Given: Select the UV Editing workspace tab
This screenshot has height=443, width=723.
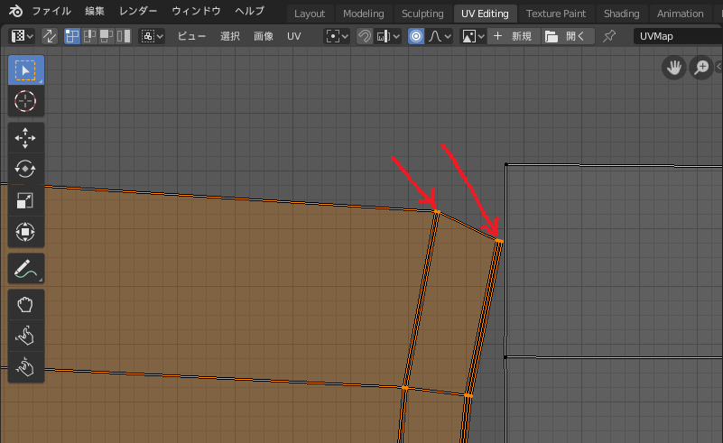Looking at the screenshot, I should click(485, 14).
